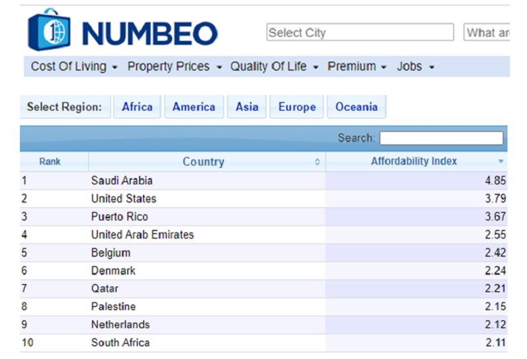Click the Numbeo suitcase logo icon
This screenshot has width=527, height=359.
tap(49, 30)
